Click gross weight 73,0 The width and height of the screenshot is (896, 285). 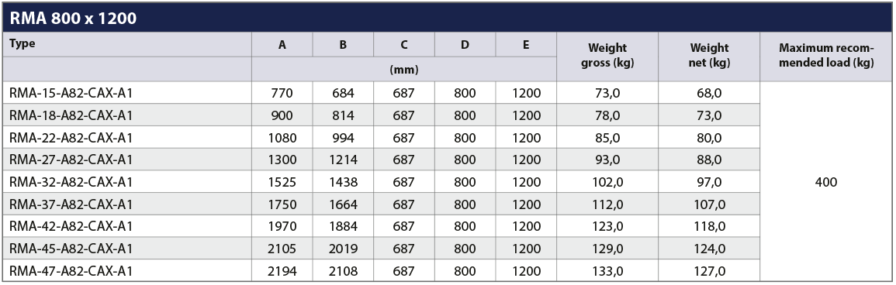(x=607, y=94)
